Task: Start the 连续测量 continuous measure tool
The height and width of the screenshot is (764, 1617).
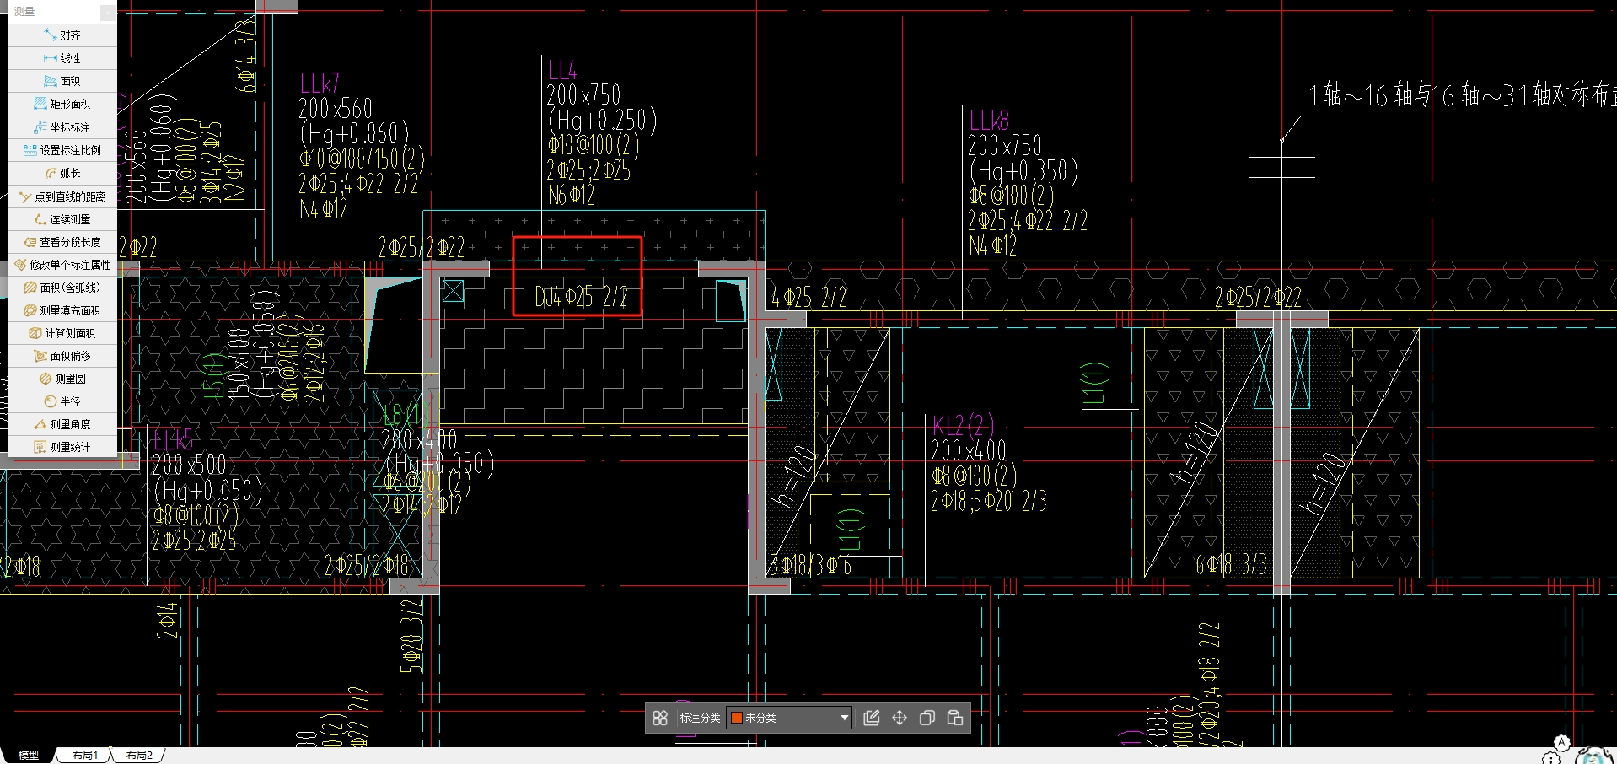Action: pos(62,219)
